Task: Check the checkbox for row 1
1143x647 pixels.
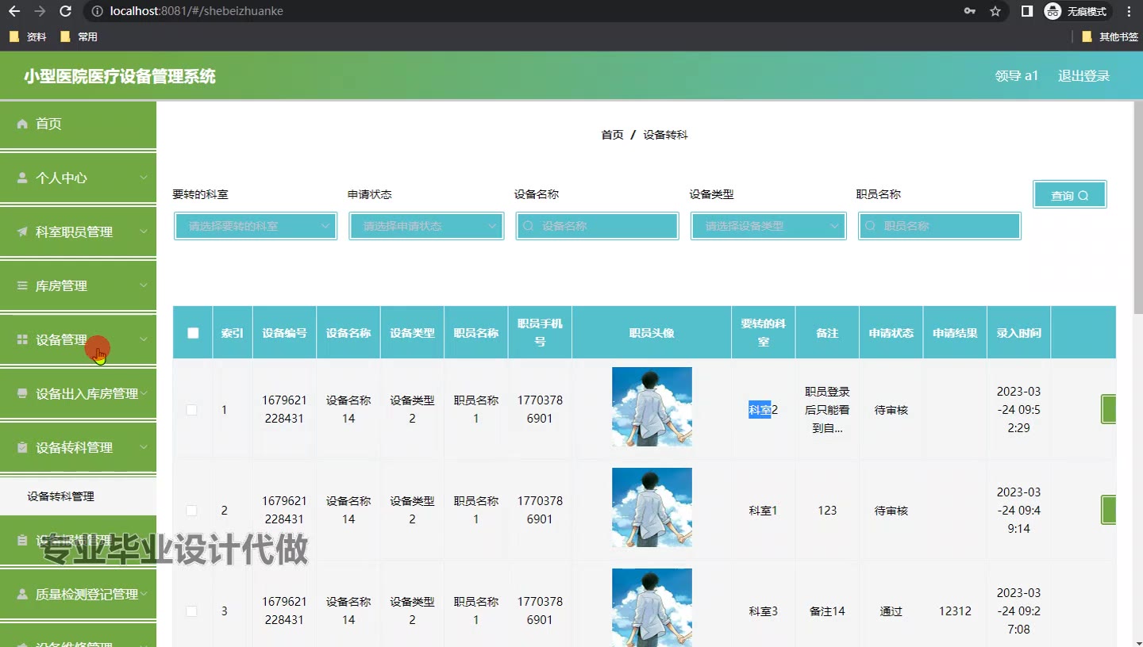Action: [x=191, y=410]
